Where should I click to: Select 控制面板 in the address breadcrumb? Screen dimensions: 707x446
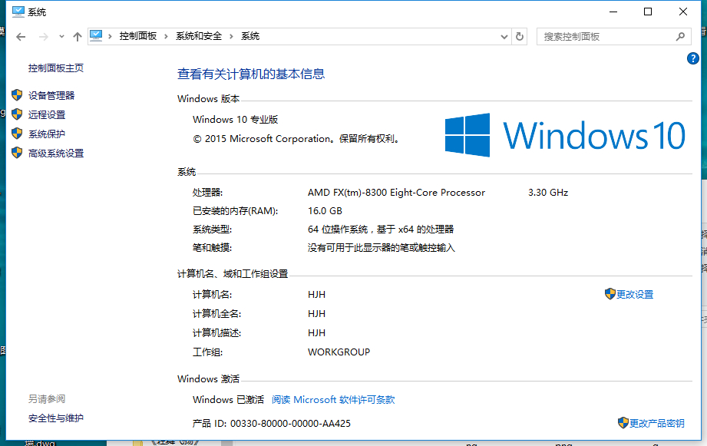click(138, 36)
